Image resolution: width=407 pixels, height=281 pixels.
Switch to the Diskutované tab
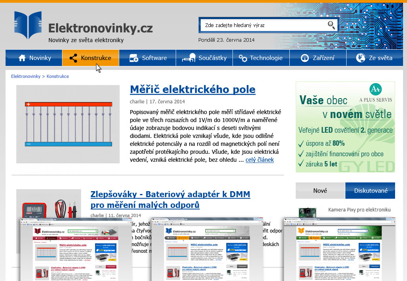coord(370,190)
